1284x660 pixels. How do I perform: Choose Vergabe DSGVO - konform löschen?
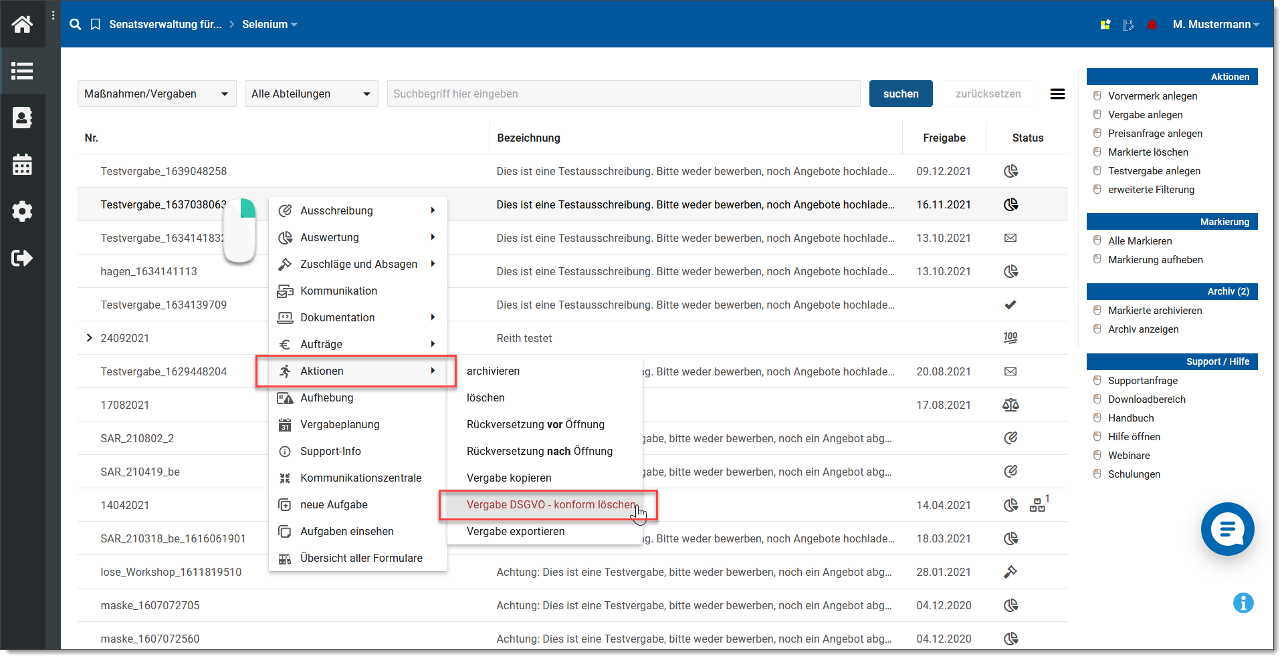545,505
